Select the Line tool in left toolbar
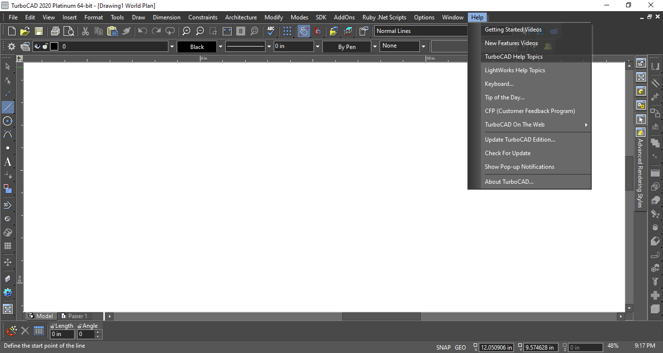This screenshot has height=353, width=663. [x=8, y=107]
